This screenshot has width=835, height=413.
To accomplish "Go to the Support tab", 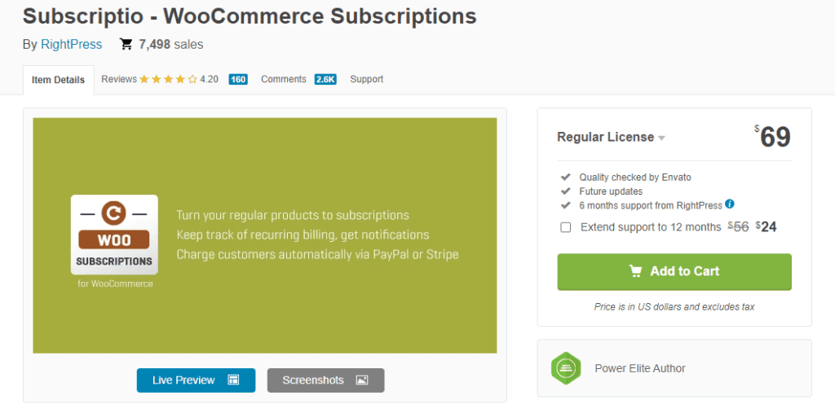I will point(366,80).
